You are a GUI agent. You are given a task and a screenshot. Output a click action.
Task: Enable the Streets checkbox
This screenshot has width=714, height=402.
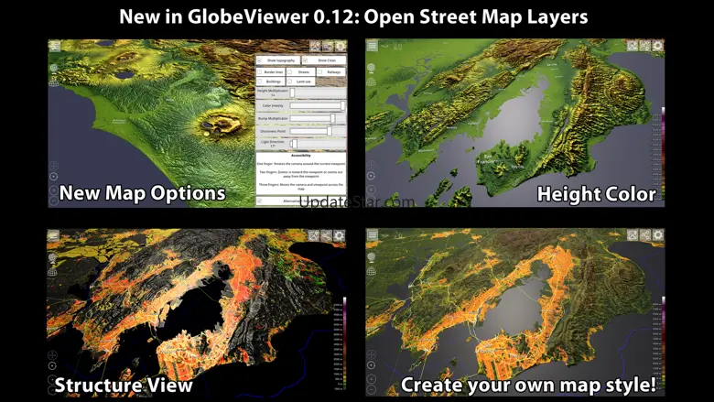tap(289, 72)
